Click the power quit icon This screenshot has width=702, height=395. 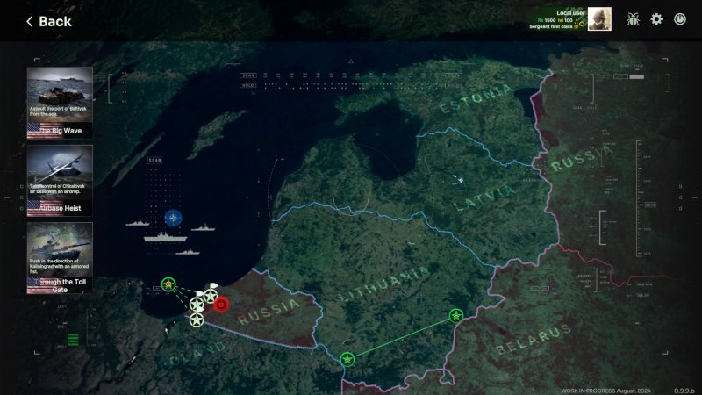click(x=680, y=18)
